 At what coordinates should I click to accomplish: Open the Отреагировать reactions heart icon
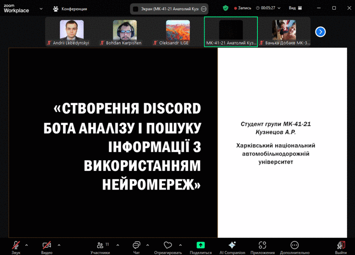coord(168,245)
